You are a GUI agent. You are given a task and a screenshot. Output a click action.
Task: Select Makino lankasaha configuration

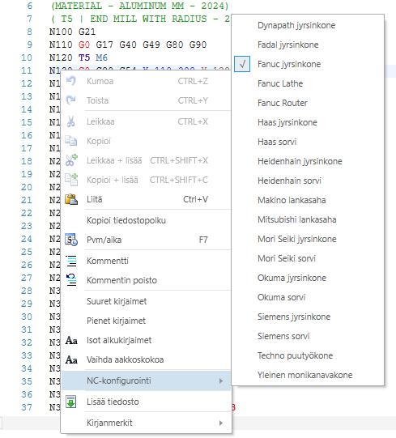tap(308, 200)
